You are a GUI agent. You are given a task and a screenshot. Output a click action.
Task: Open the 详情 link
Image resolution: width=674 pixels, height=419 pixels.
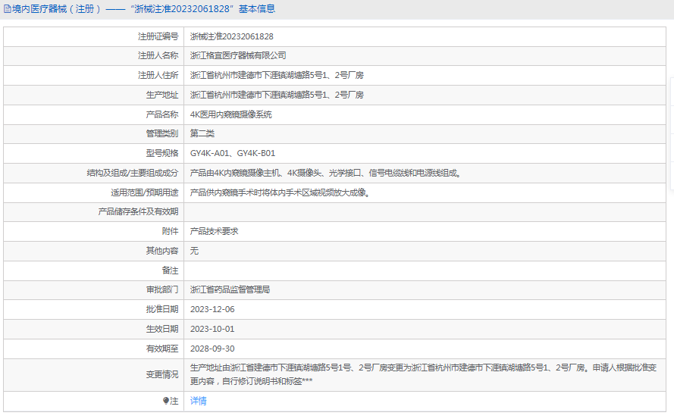click(x=198, y=401)
